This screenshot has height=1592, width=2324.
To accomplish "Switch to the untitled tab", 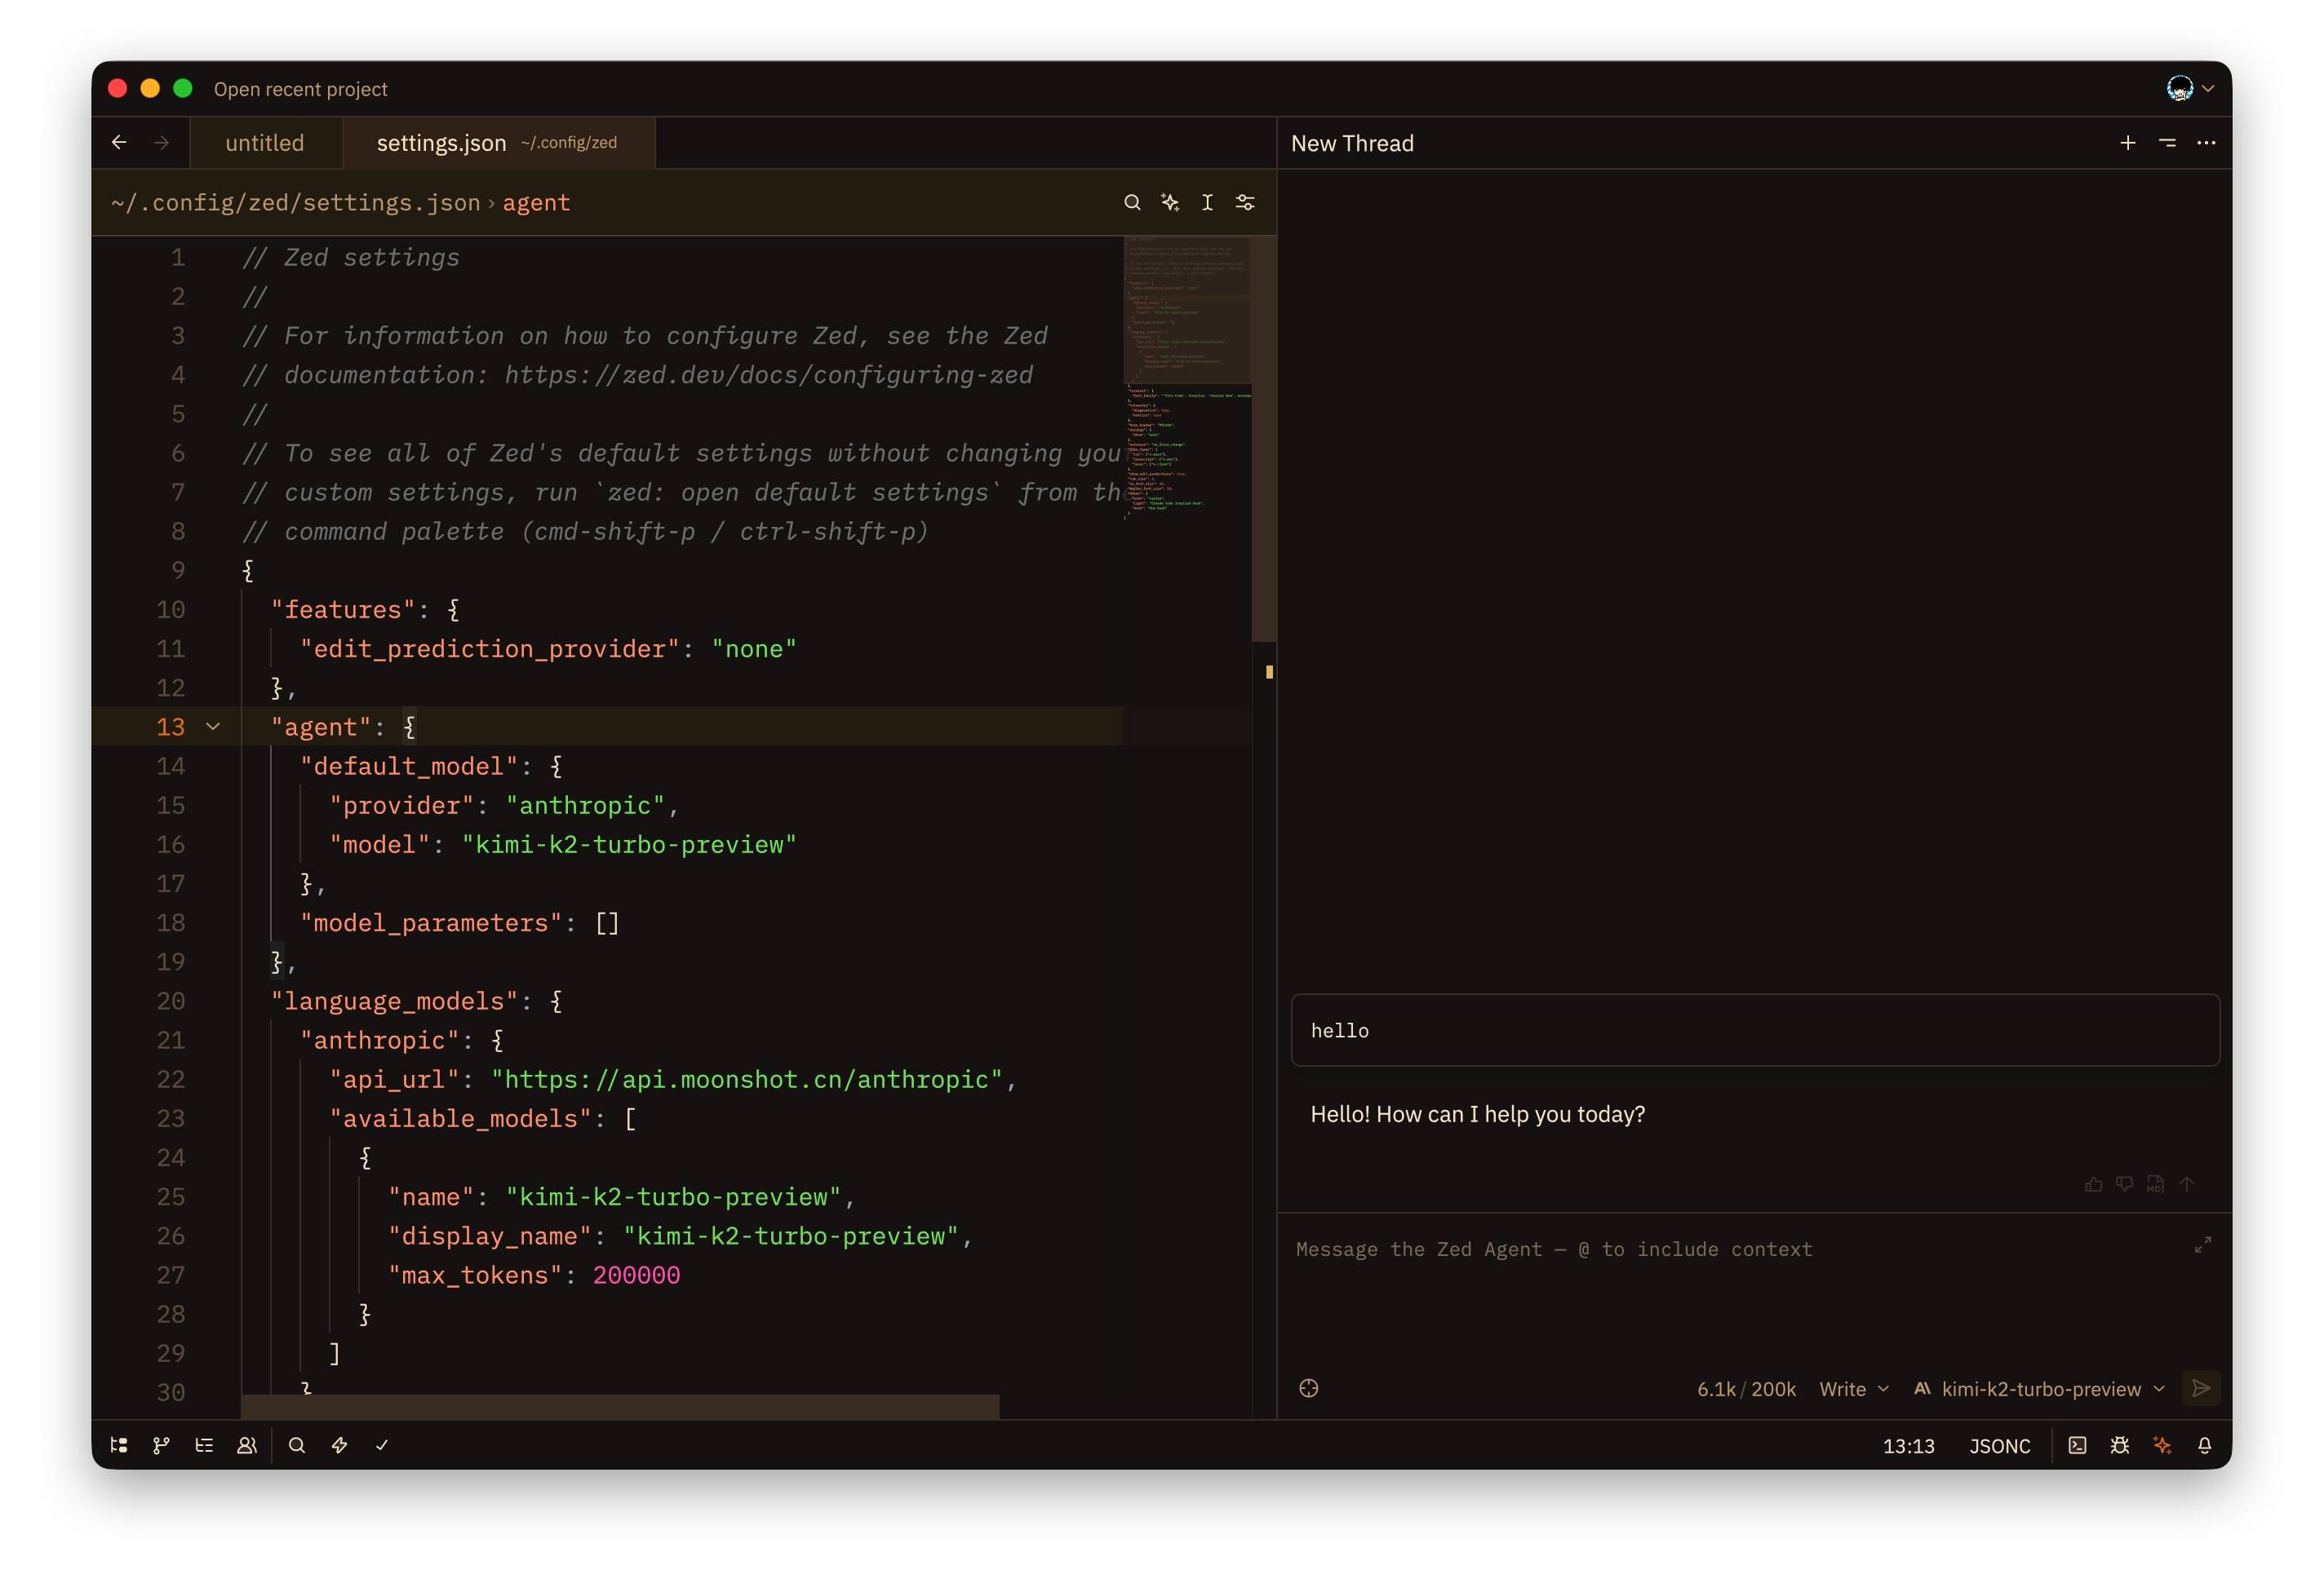I will pos(265,143).
